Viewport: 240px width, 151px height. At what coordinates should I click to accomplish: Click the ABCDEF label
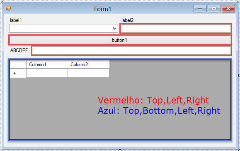19,50
